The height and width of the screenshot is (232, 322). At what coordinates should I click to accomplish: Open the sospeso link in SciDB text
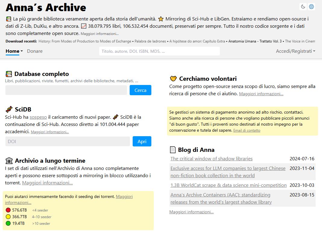click(x=38, y=117)
